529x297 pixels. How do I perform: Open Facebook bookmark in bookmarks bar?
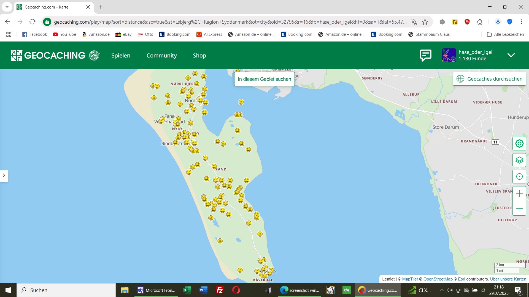coord(35,34)
